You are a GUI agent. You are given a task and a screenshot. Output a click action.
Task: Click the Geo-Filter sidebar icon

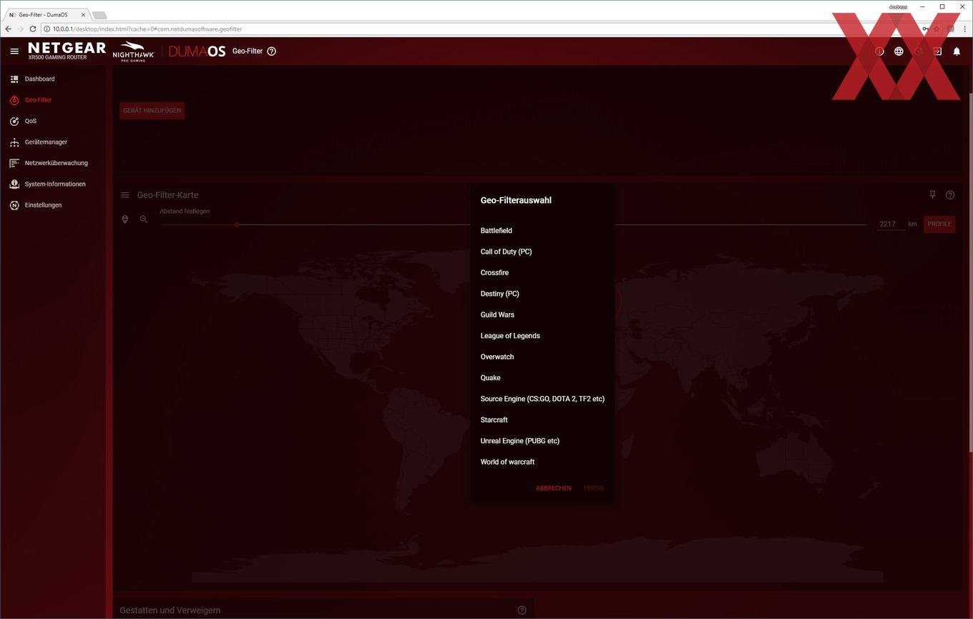(14, 100)
